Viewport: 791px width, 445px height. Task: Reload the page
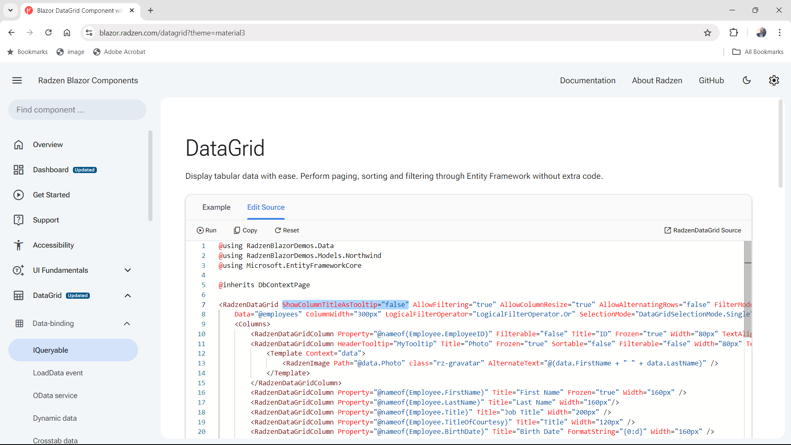48,33
